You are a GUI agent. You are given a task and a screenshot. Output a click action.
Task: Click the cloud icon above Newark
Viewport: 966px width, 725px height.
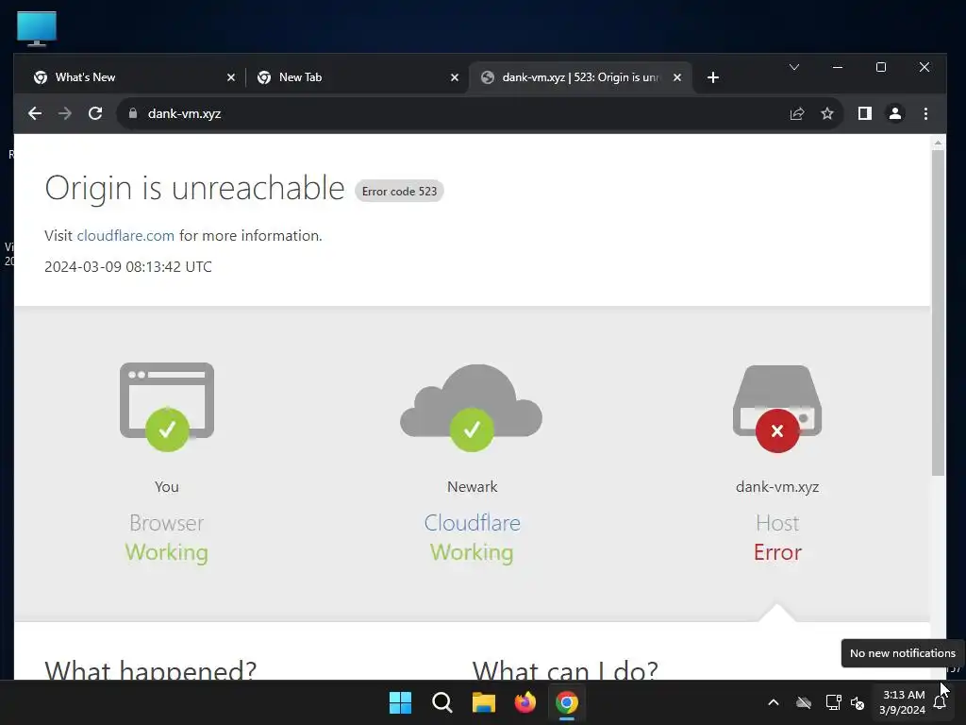[x=472, y=407]
